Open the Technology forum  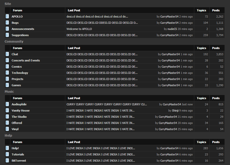tap(20, 73)
